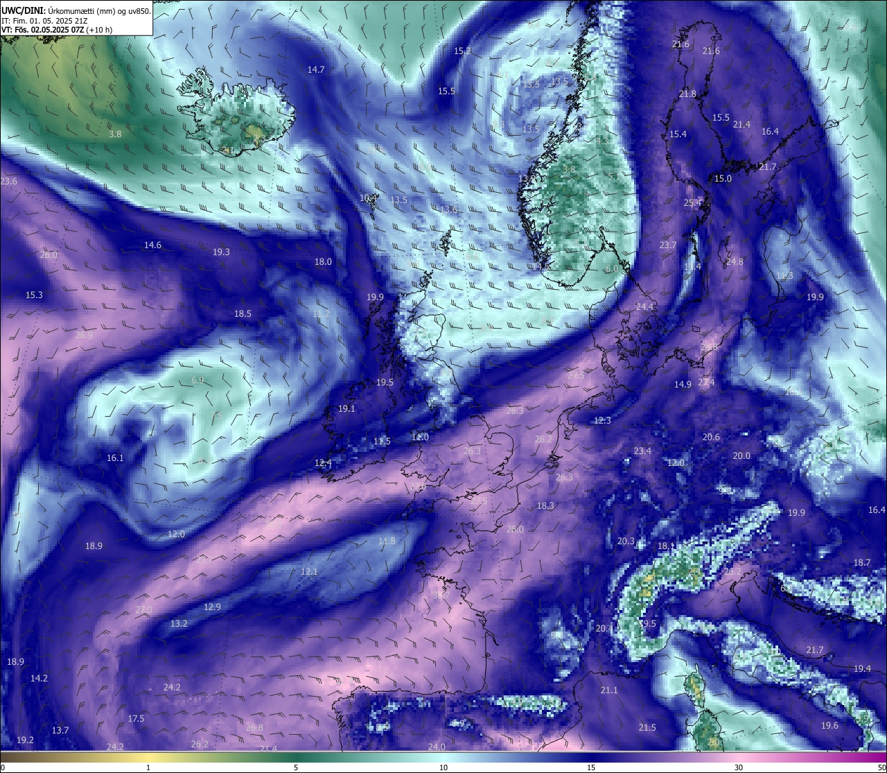Screen dimensions: 887x773
Task: Click the '12.3' map value
Action: click(602, 421)
